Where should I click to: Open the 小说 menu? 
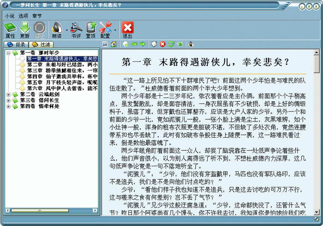[10, 16]
